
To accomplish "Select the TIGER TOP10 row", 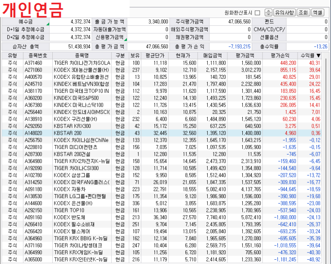I will point(162,210).
